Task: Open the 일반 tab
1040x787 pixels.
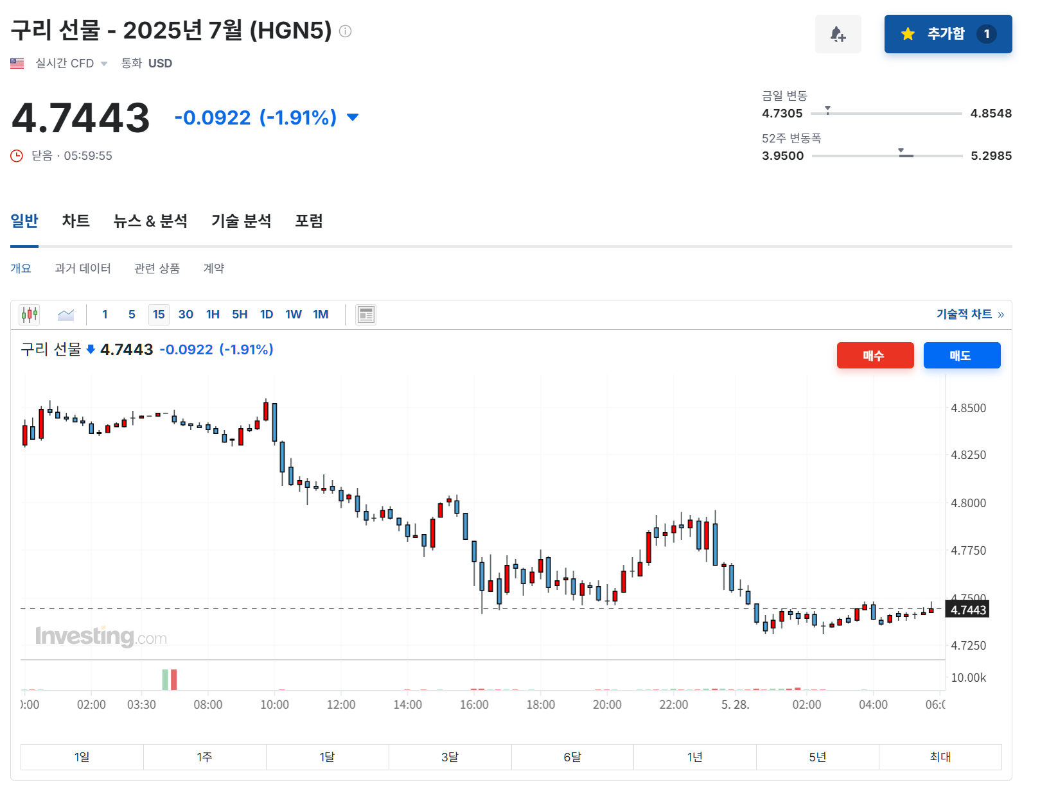Action: coord(24,221)
